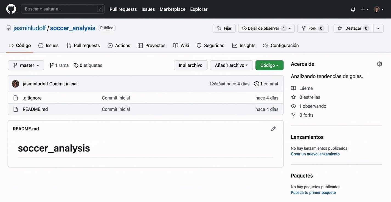Switch to the repository Issues tab
This screenshot has width=391, height=202.
49,46
